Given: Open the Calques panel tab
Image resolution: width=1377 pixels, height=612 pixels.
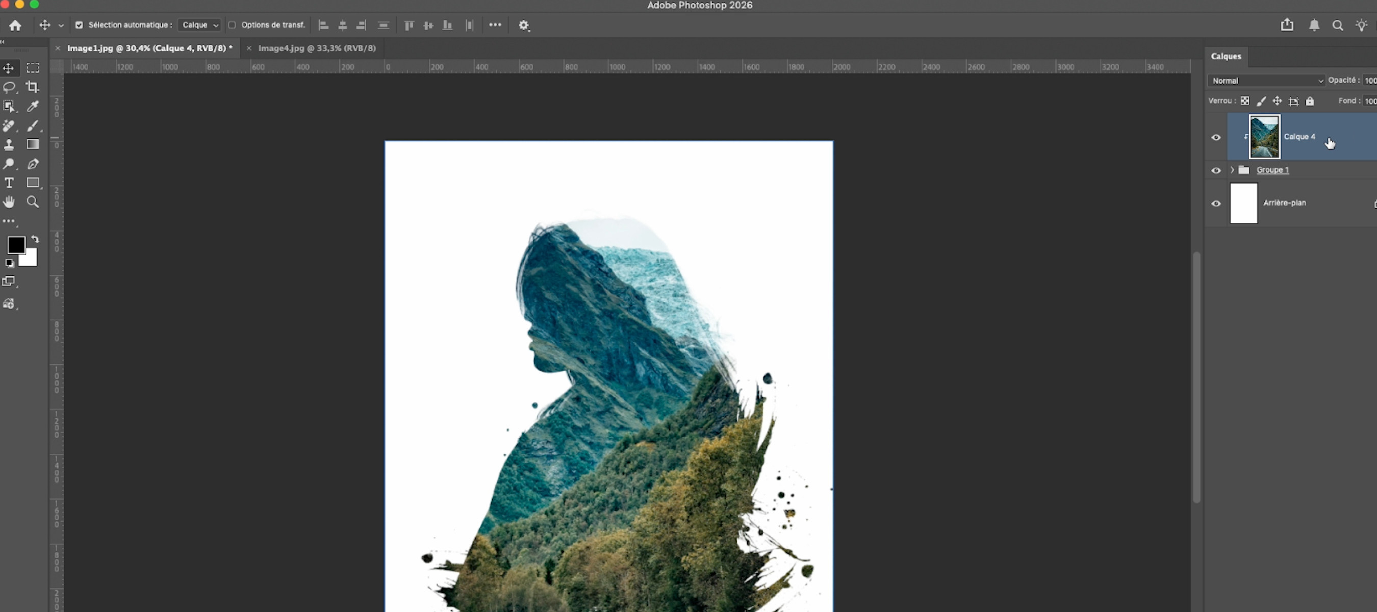Looking at the screenshot, I should tap(1226, 56).
